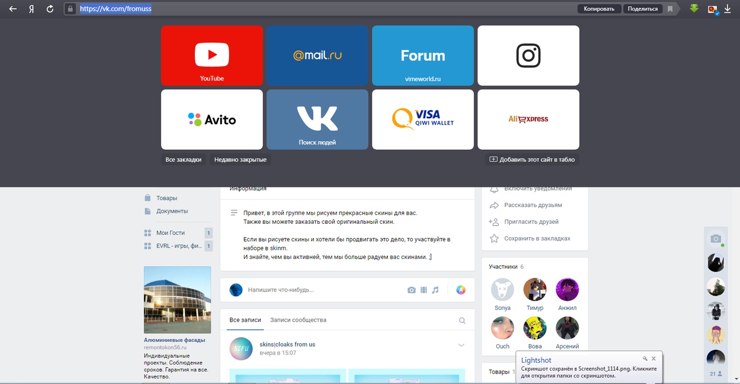740x384 pixels.
Task: Open the Товары section header on right
Action: [499, 371]
